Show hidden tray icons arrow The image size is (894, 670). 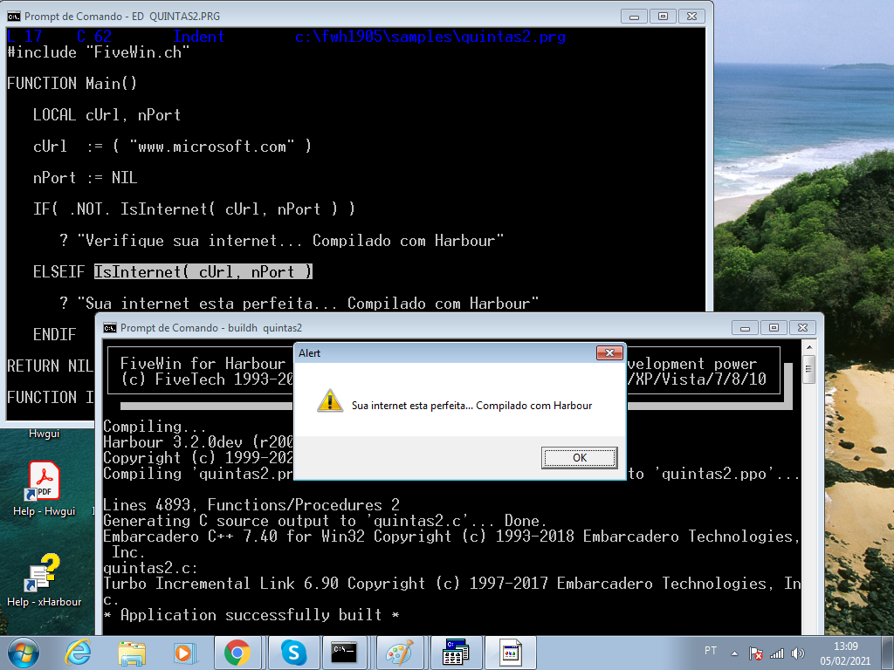pyautogui.click(x=735, y=653)
